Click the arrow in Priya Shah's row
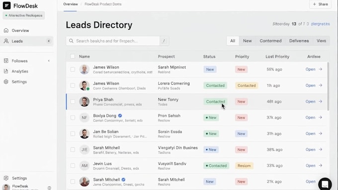338x190 pixels. click(x=321, y=101)
